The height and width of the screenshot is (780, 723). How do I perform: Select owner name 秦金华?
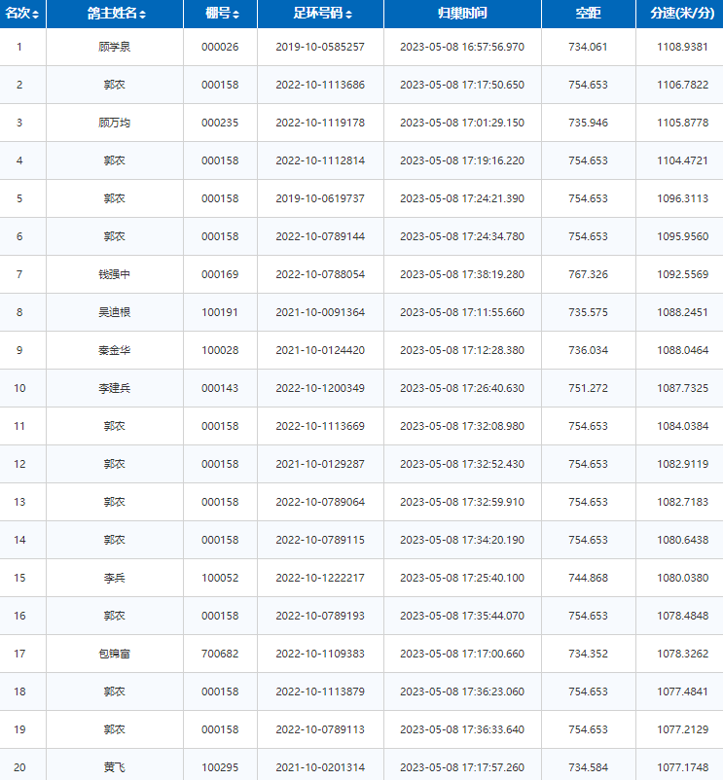tap(115, 350)
